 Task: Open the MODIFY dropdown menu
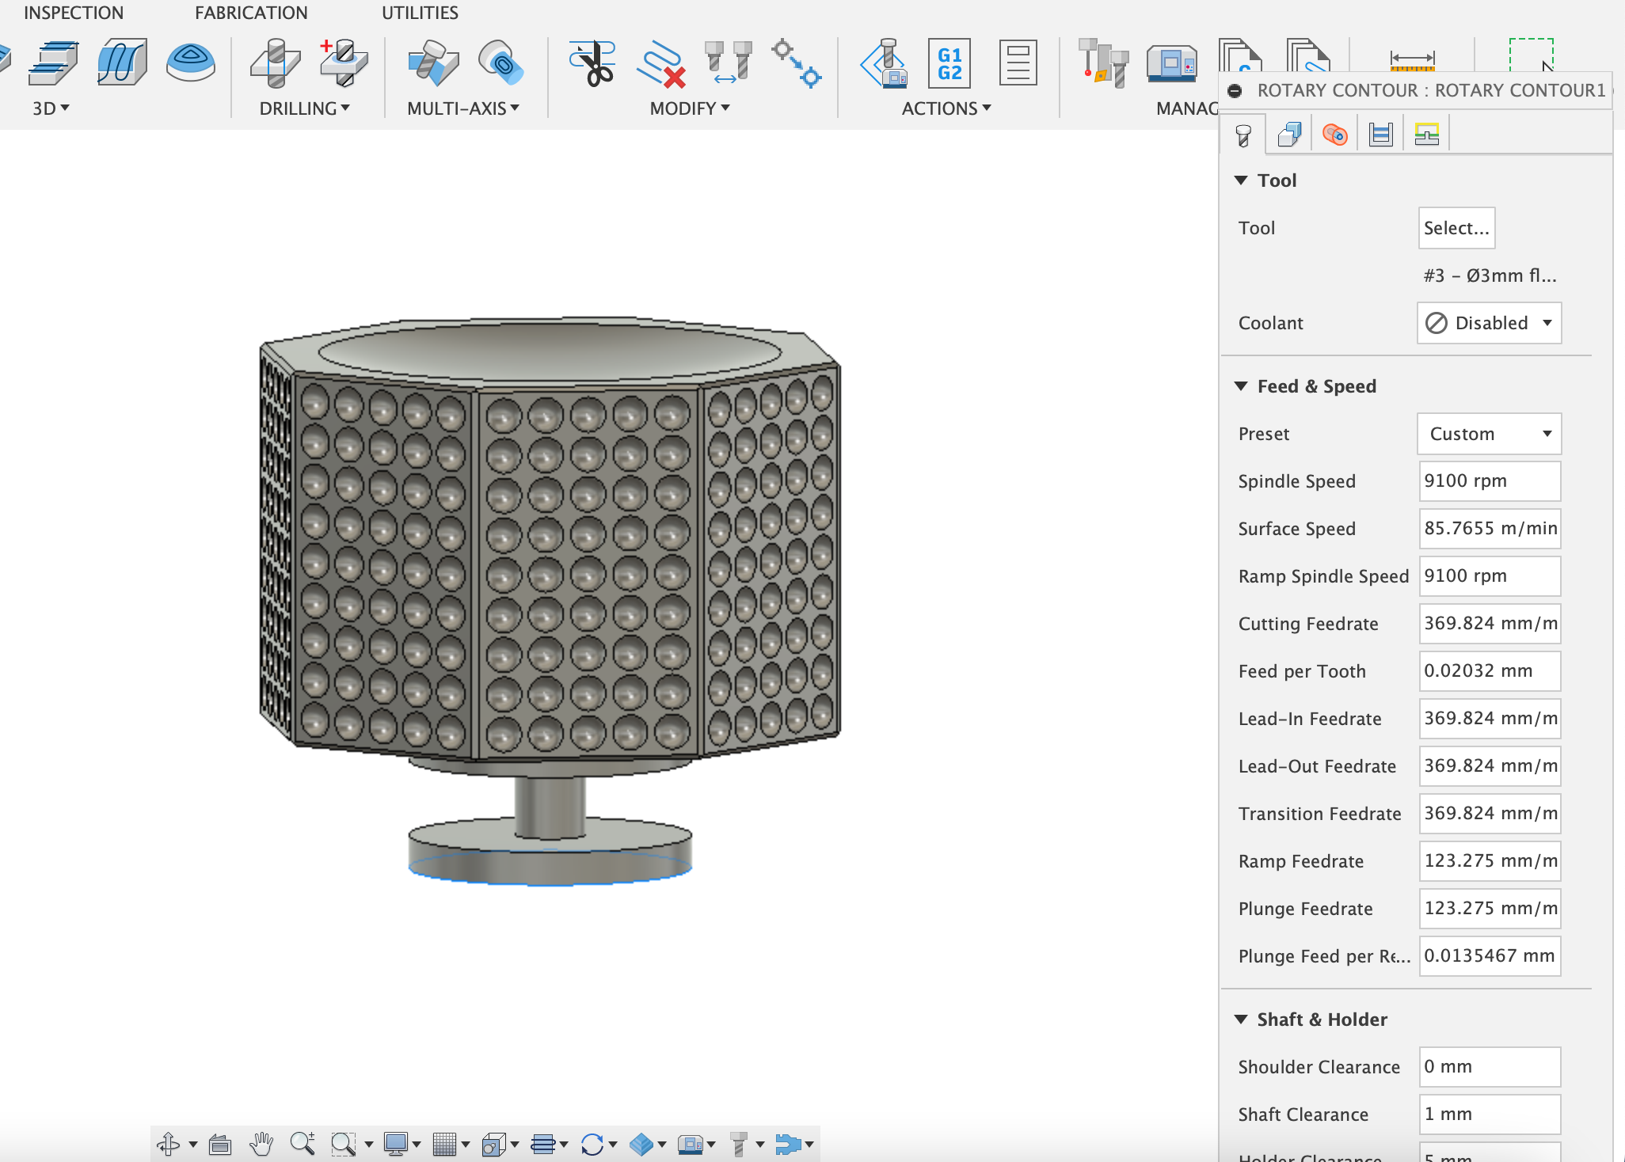click(689, 108)
